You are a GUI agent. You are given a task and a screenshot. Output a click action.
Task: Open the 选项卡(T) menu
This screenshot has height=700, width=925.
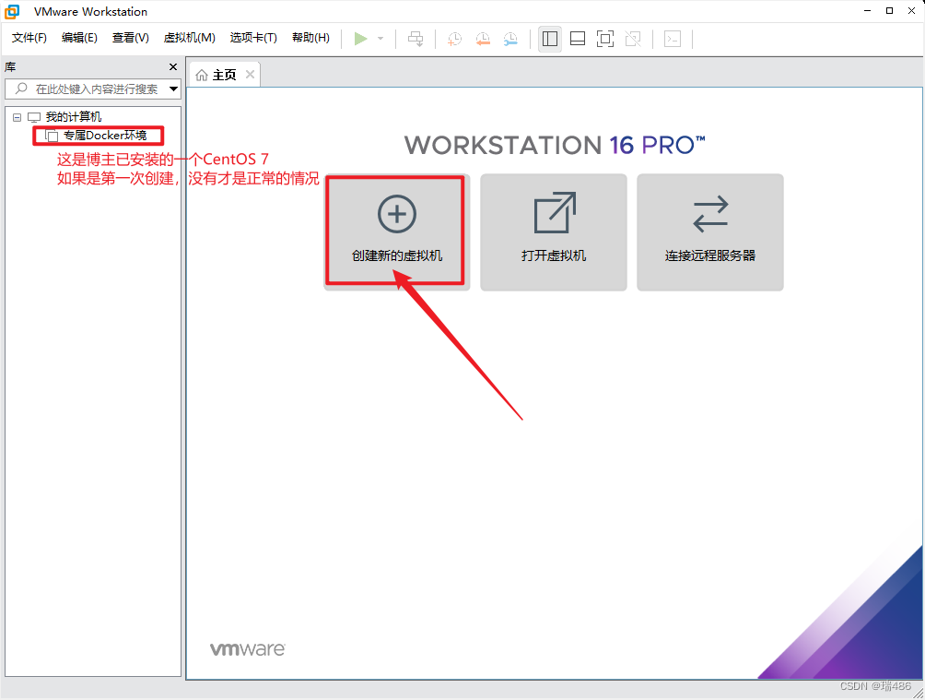tap(253, 38)
